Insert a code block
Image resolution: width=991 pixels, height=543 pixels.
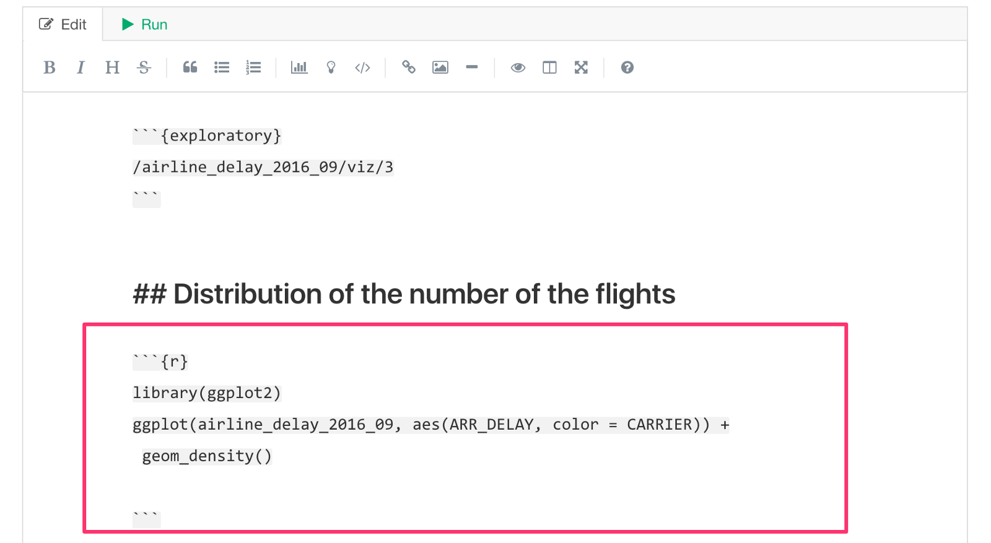(362, 67)
